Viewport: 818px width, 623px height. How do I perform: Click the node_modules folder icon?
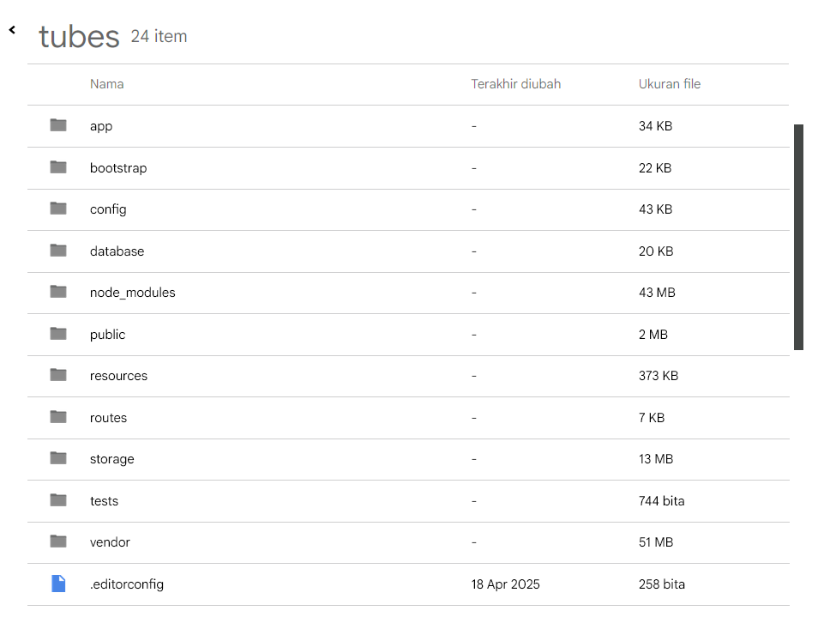[58, 292]
